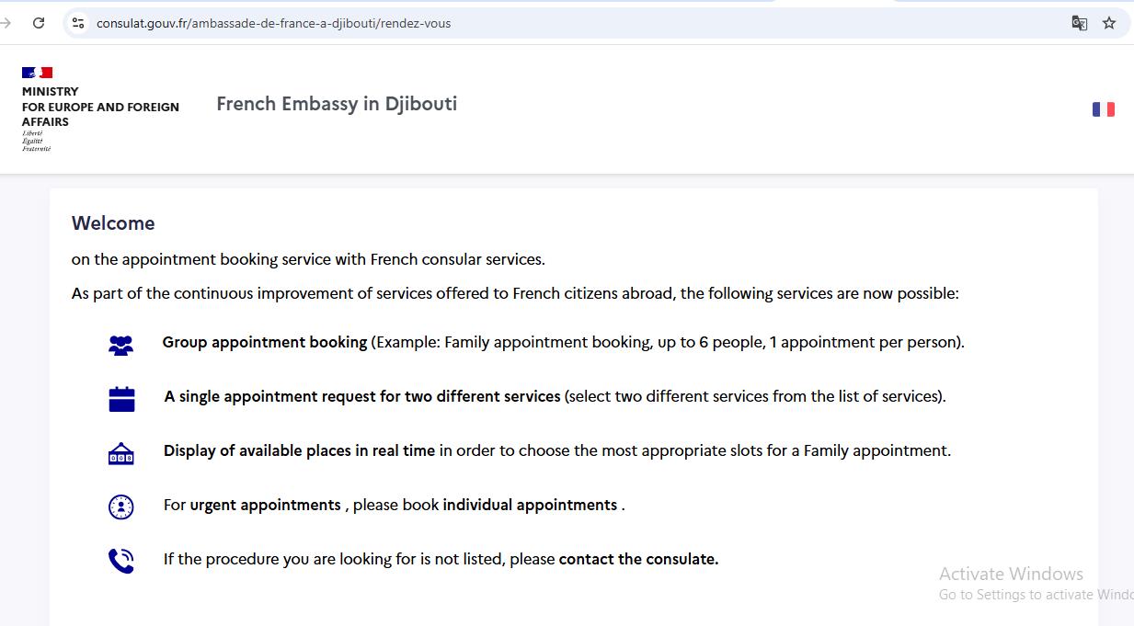Open site information via the address bar icon
Screen dimensions: 1134x626
click(77, 23)
